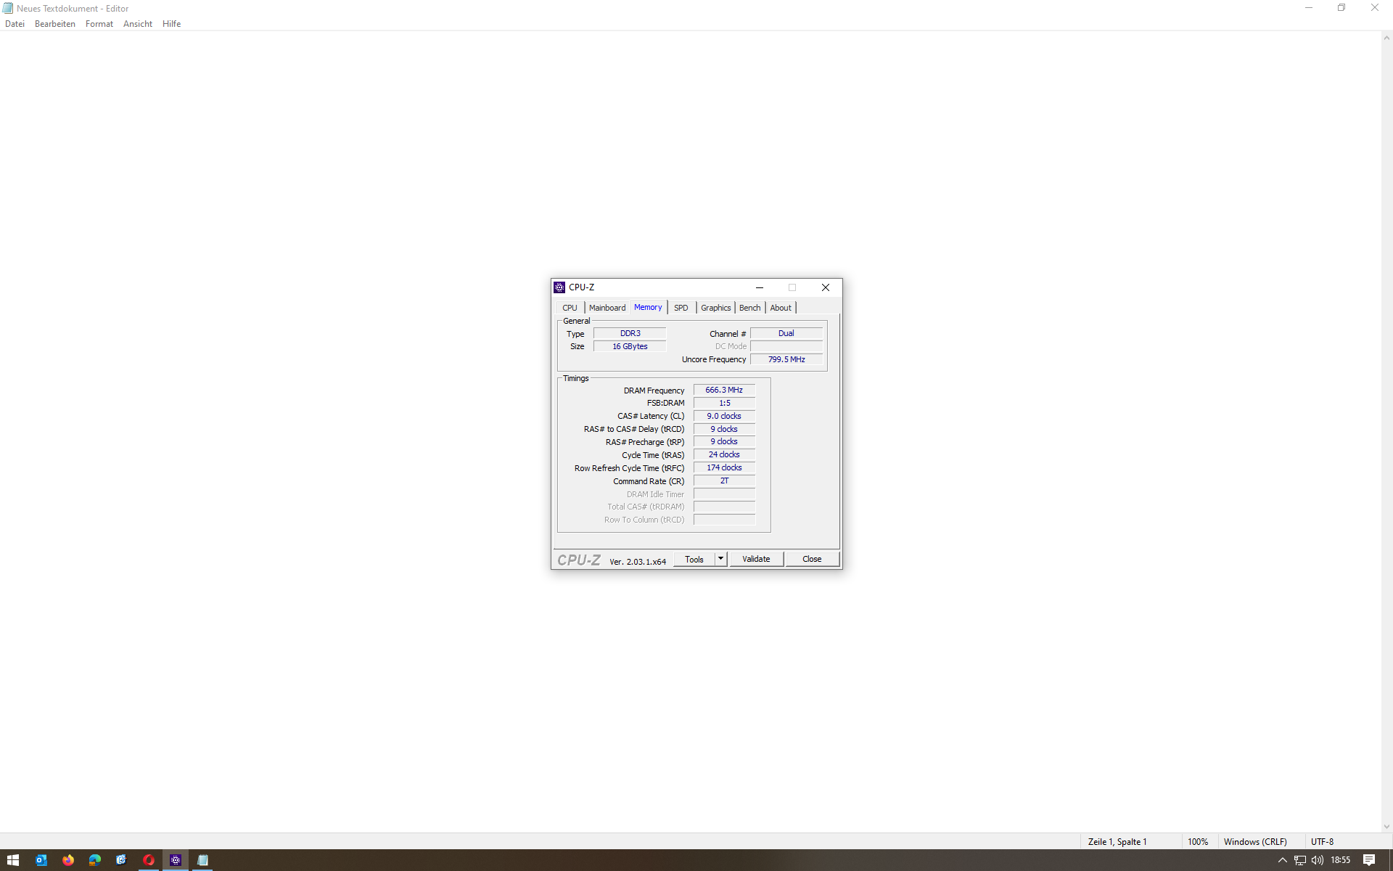Open the Bearbeiten menu in Editor
This screenshot has width=1393, height=871.
[55, 24]
